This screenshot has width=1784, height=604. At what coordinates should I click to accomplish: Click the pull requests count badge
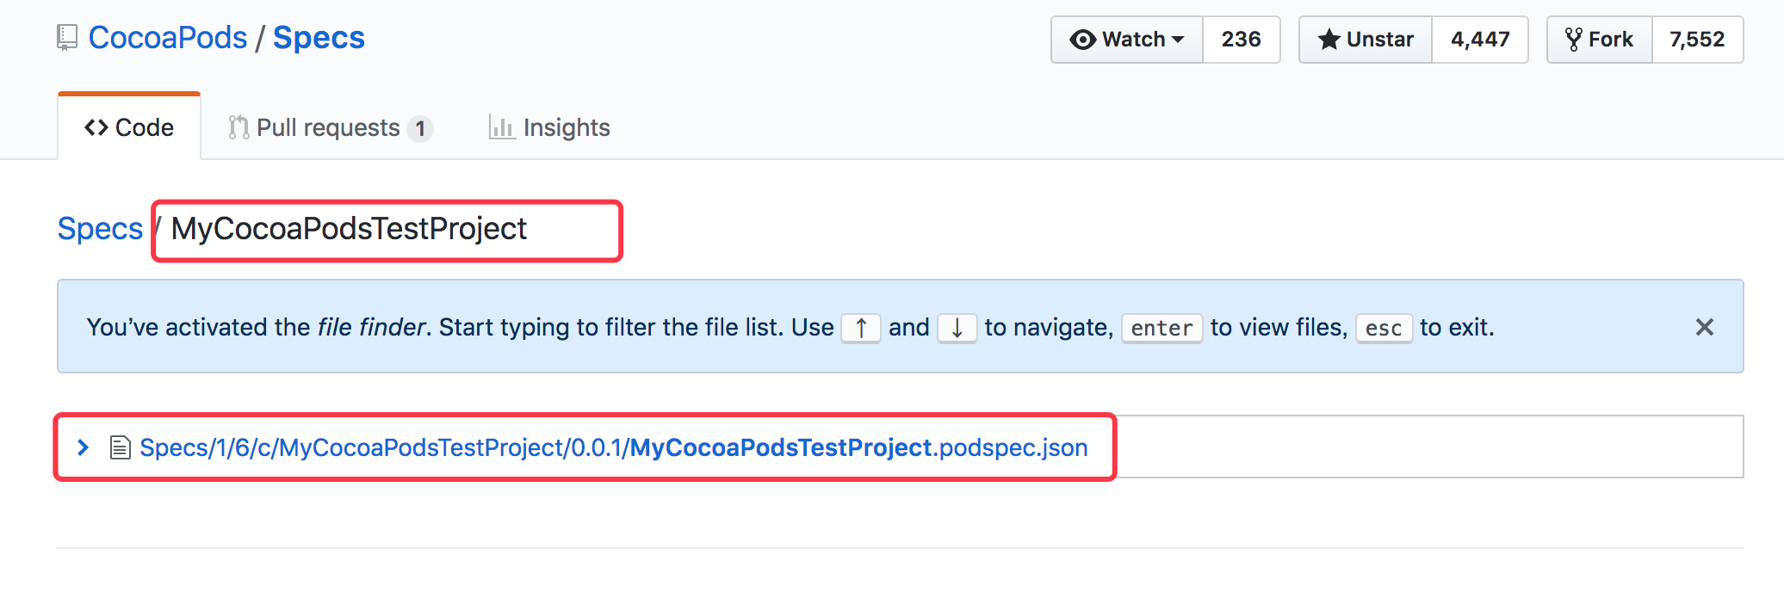tap(420, 128)
